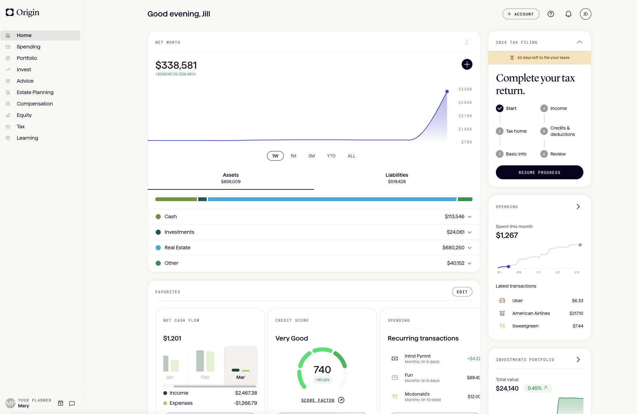Open Estate Planning in the sidebar
The width and height of the screenshot is (637, 414).
35,92
